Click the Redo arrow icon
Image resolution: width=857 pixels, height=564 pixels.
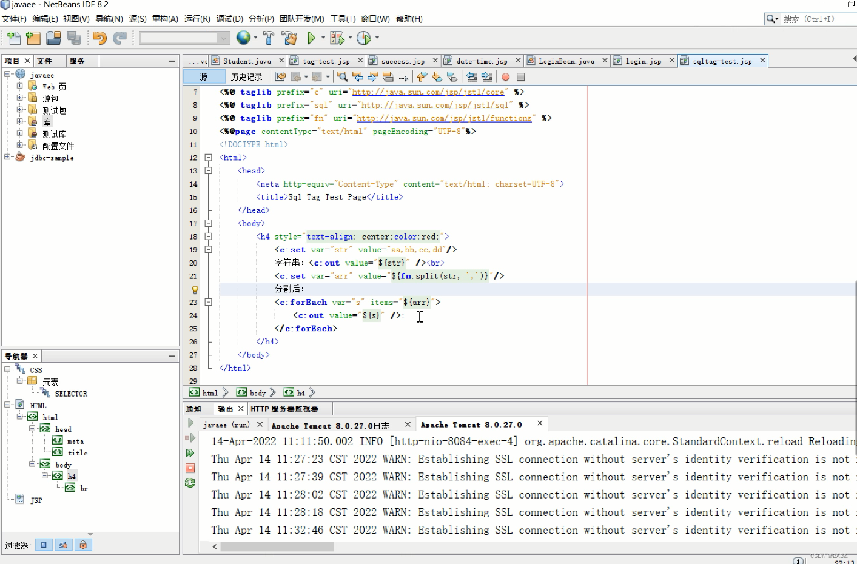(120, 38)
